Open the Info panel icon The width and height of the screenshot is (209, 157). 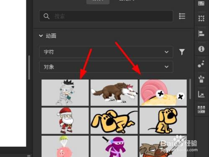click(x=201, y=49)
